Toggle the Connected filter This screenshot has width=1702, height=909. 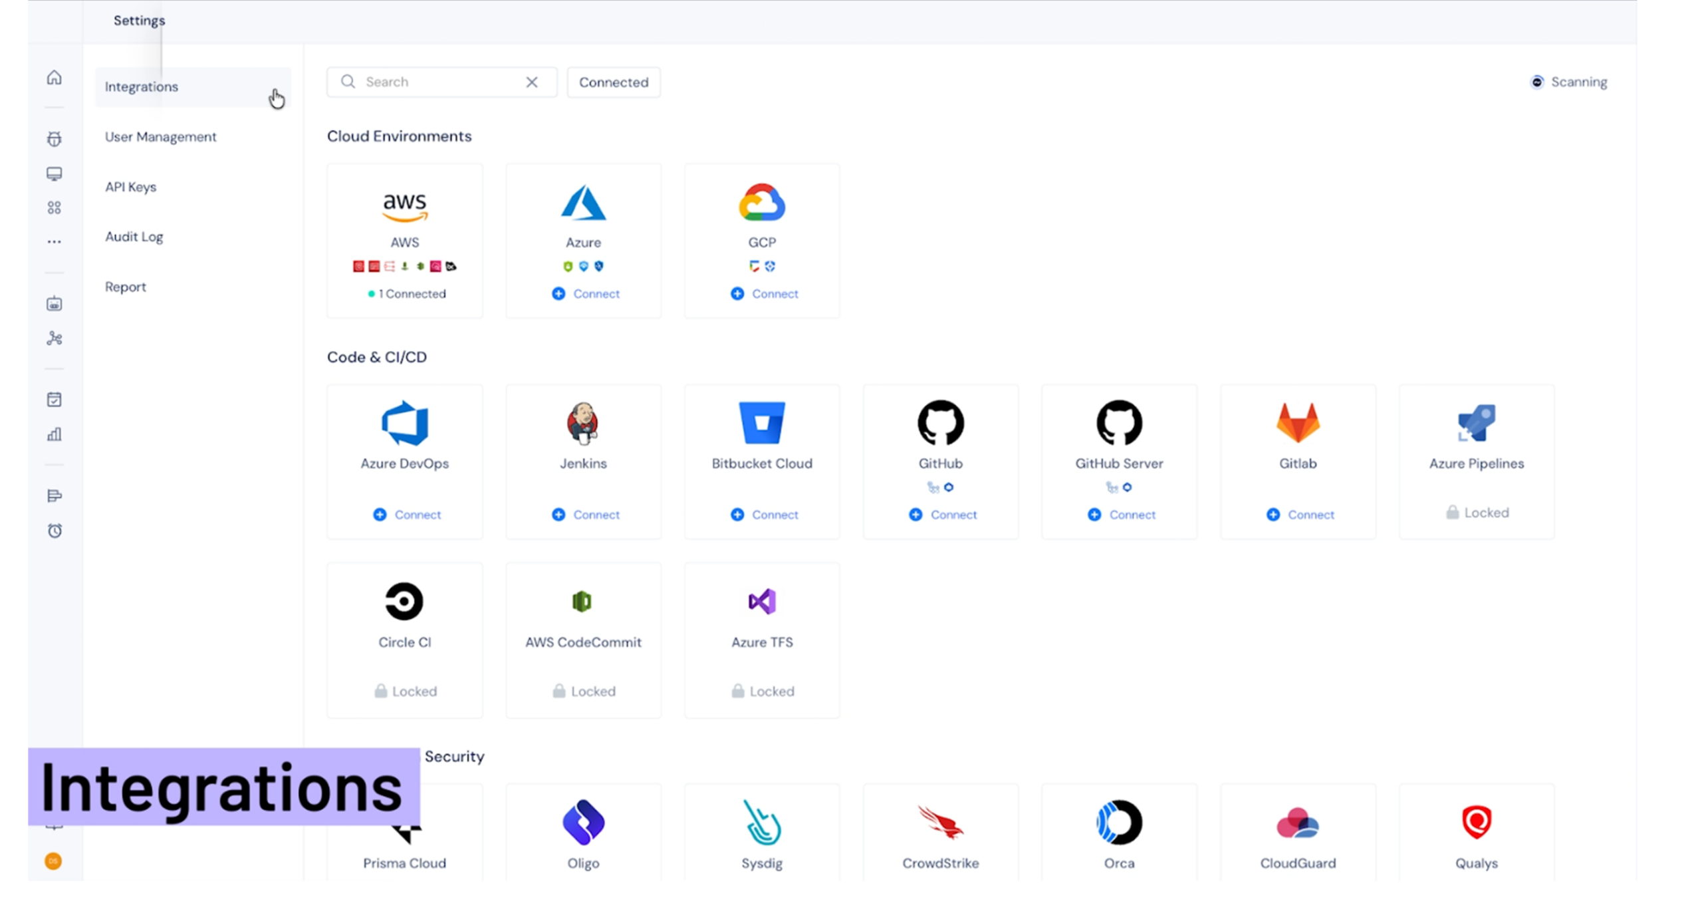pos(613,82)
